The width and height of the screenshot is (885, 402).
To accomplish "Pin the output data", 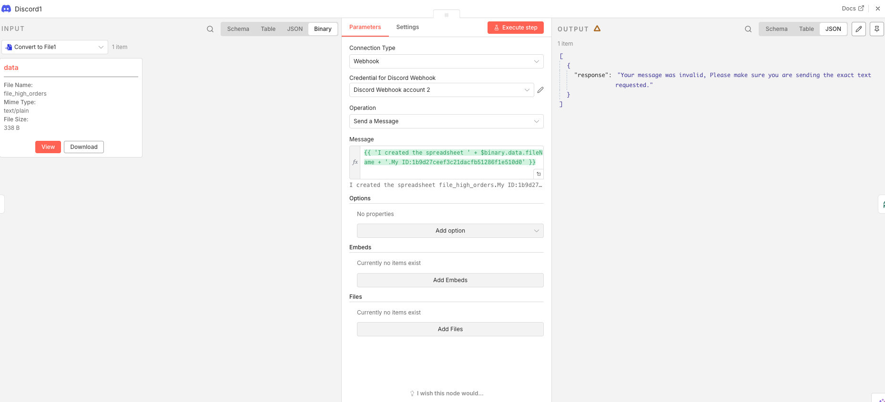I will [x=877, y=29].
